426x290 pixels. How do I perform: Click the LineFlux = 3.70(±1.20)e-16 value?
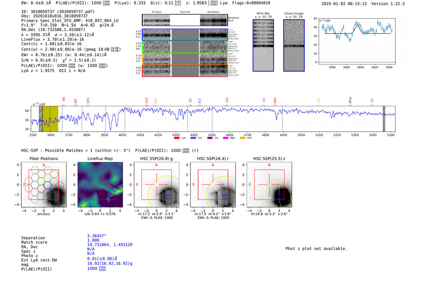click(53, 40)
